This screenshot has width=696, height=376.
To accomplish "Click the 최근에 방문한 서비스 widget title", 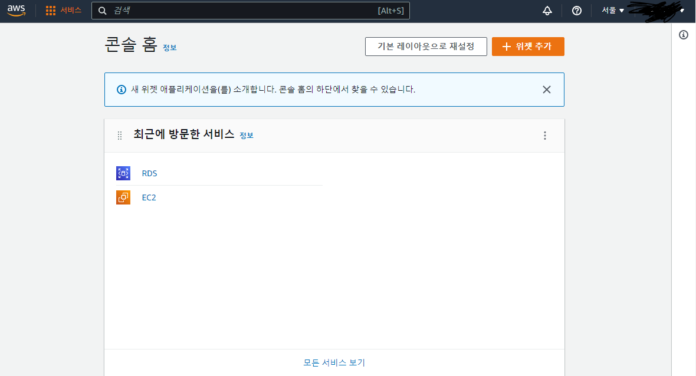I will (184, 134).
